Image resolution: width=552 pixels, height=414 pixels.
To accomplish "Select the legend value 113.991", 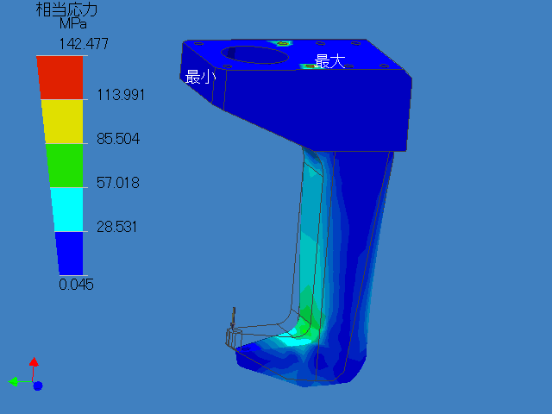I will tap(121, 95).
